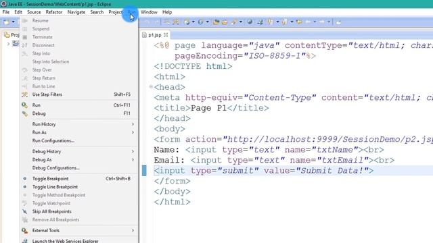Expand the External Tools submenu
This screenshot has height=243, width=433.
click(x=79, y=230)
